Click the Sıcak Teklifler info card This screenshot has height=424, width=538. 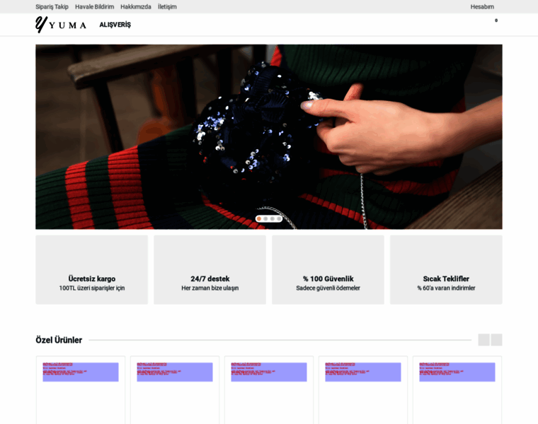coord(446,269)
